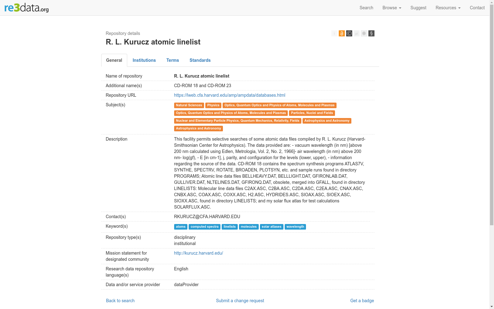Click the 'CD-ROM 18 and CD-ROM 23' value
494x309 pixels.
click(203, 86)
